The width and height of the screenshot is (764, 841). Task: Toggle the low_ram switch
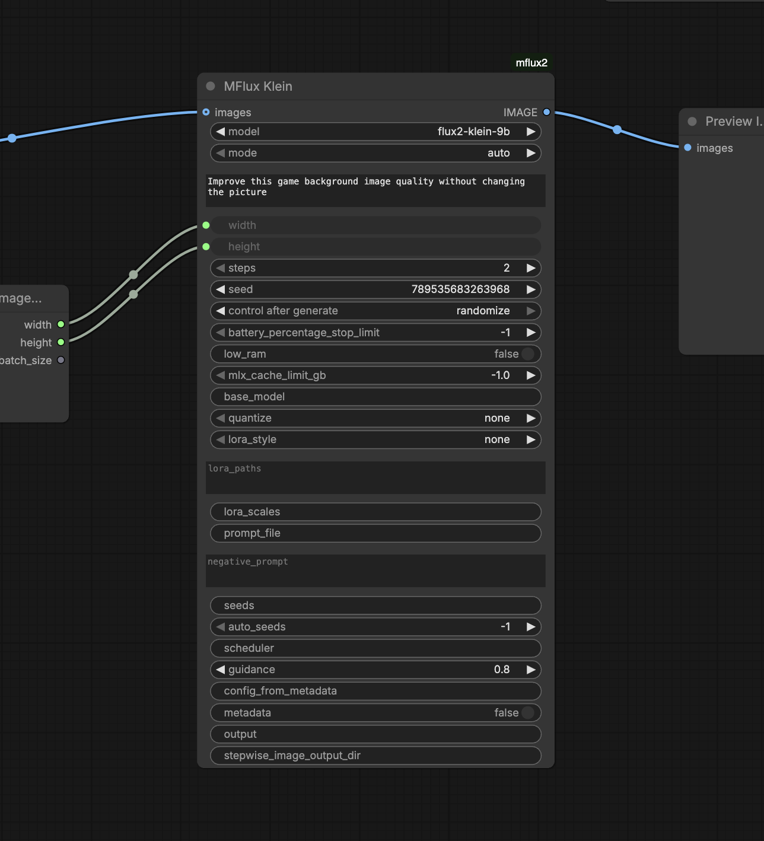tap(528, 354)
